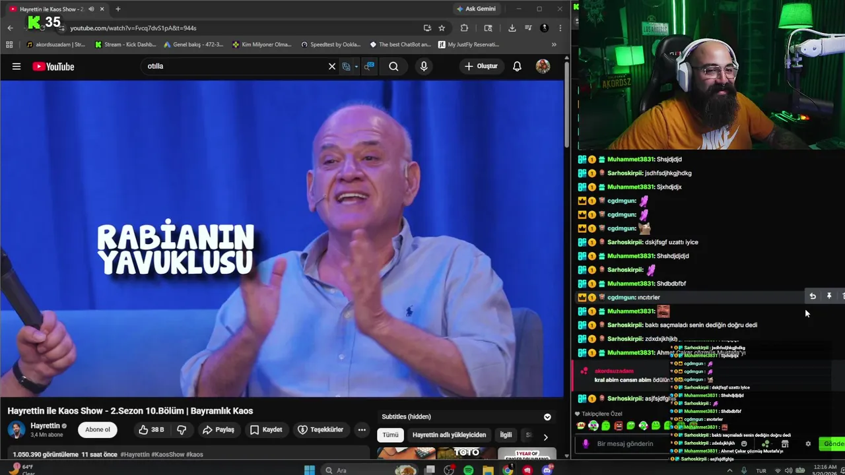
Task: Open 'My JustFly Reservati...' bookmark
Action: [469, 44]
